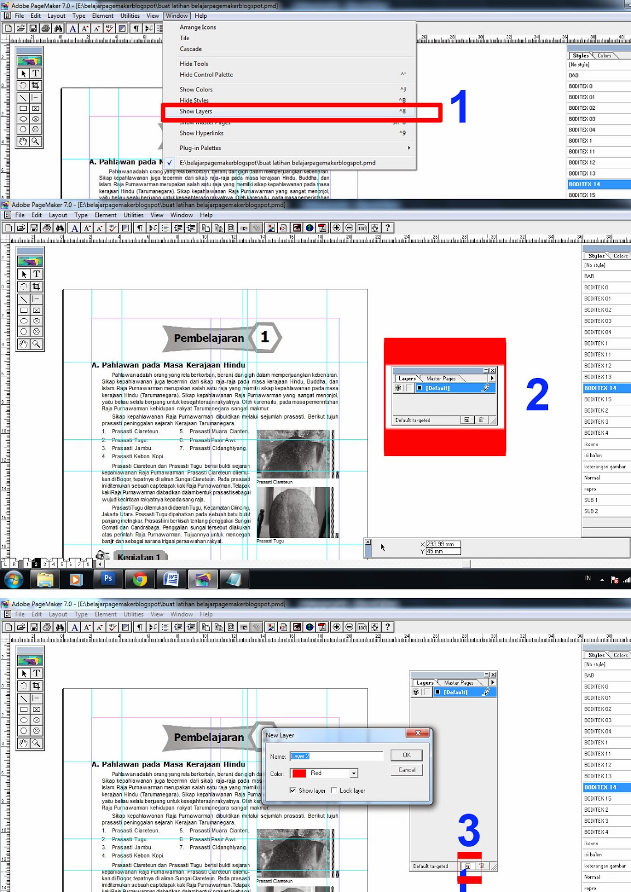Click the Y field showing 45 mm
This screenshot has height=892, width=631.
click(444, 551)
